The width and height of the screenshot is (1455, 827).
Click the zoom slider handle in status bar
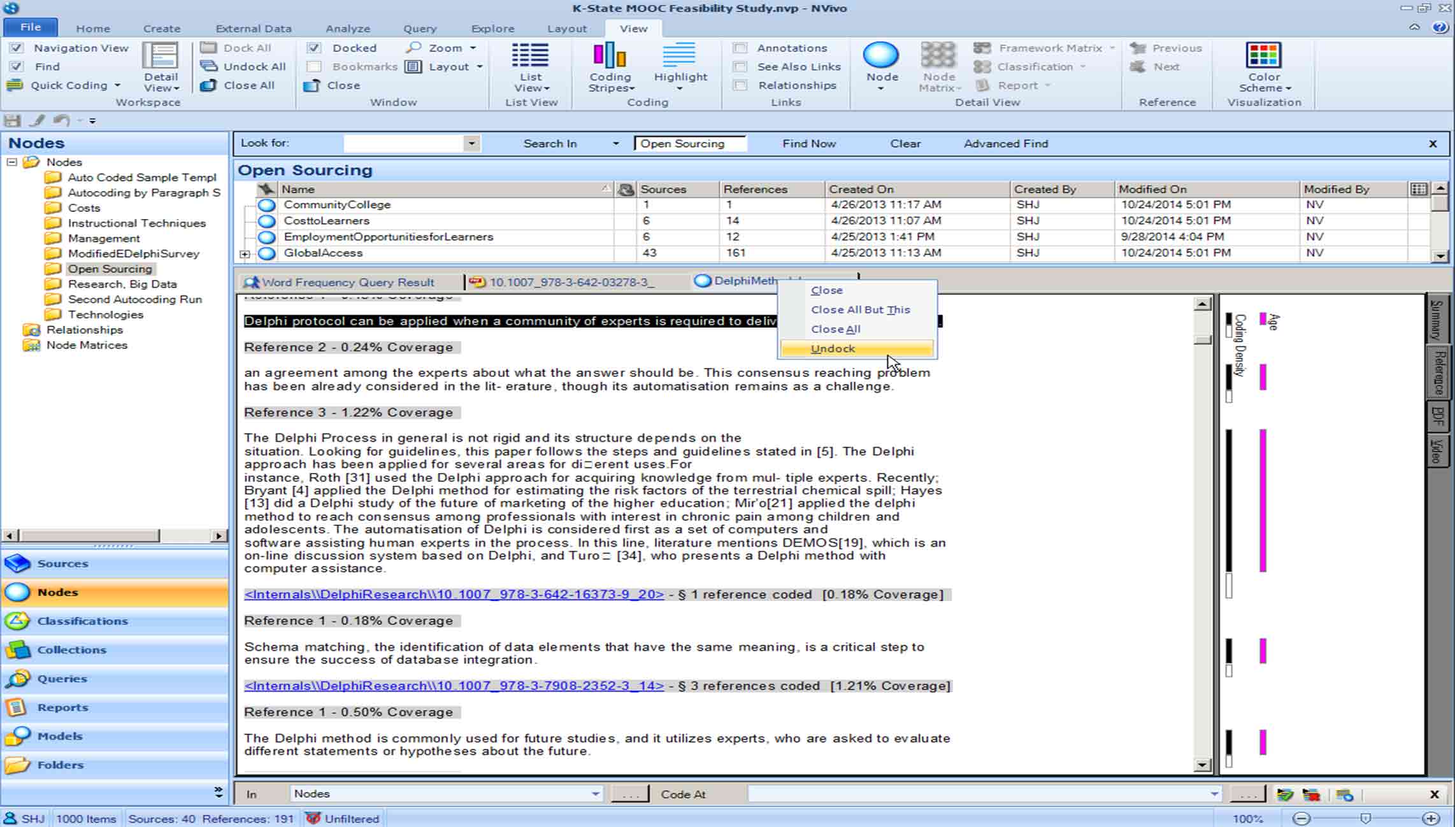point(1365,819)
